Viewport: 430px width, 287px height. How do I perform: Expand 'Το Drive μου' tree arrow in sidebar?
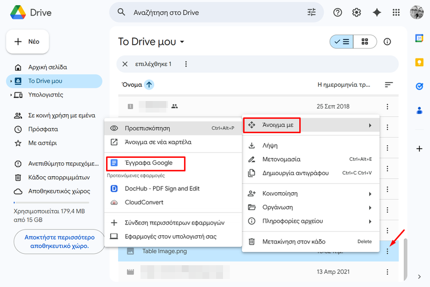11,81
